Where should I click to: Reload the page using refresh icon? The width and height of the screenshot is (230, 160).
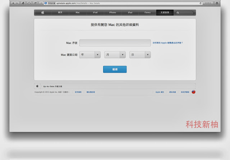pos(201,3)
